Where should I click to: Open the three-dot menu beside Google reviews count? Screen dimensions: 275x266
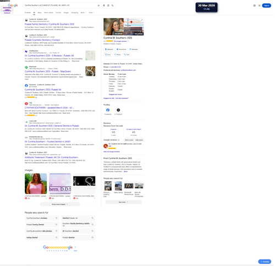coord(128,41)
